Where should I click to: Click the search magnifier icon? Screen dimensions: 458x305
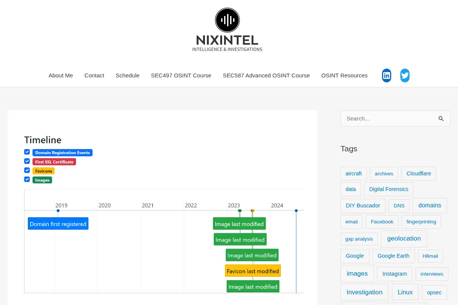(x=441, y=119)
